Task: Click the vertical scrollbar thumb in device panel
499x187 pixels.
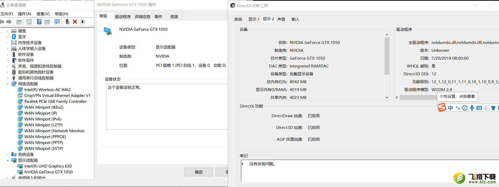Action: 387,56
